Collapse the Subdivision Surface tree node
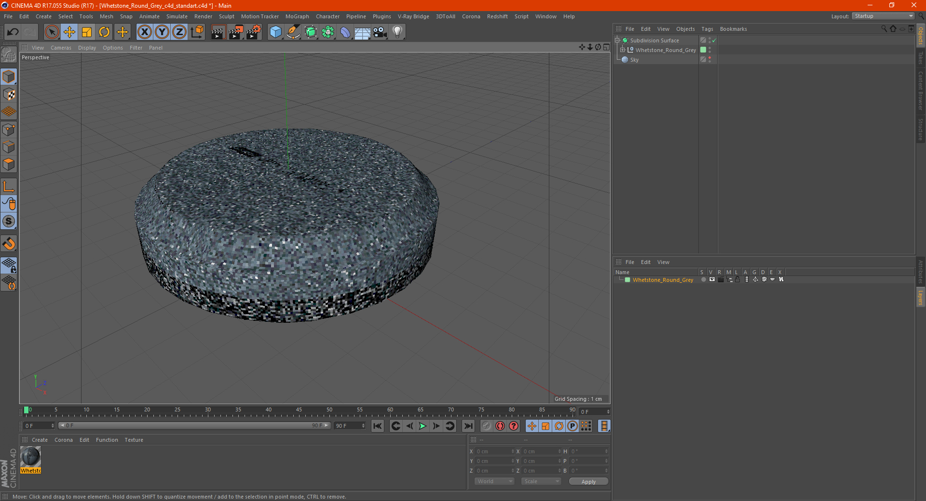The height and width of the screenshot is (501, 926). (617, 40)
